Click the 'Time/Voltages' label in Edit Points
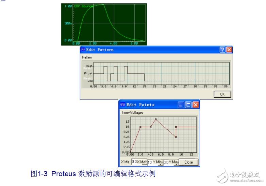Screen dimensions: 266x186 (132, 112)
